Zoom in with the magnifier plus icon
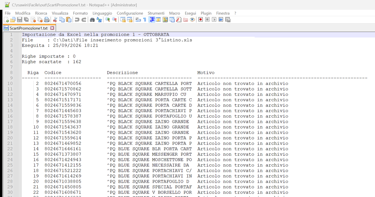The width and height of the screenshot is (375, 197). [x=107, y=20]
